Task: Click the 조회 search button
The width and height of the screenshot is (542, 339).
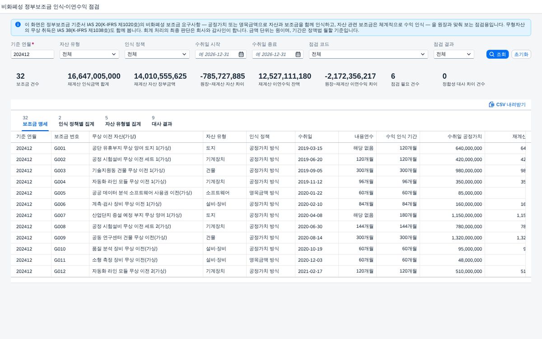Action: coord(497,54)
